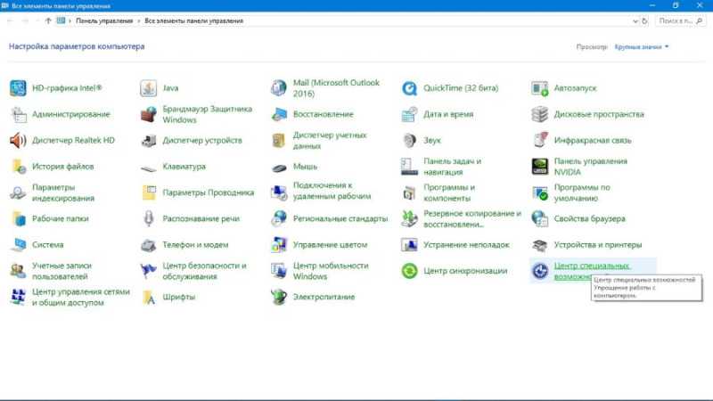Viewport: 713px width, 401px height.
Task: Click the Диспетчер Realtek HD speaker icon
Action: click(x=18, y=141)
